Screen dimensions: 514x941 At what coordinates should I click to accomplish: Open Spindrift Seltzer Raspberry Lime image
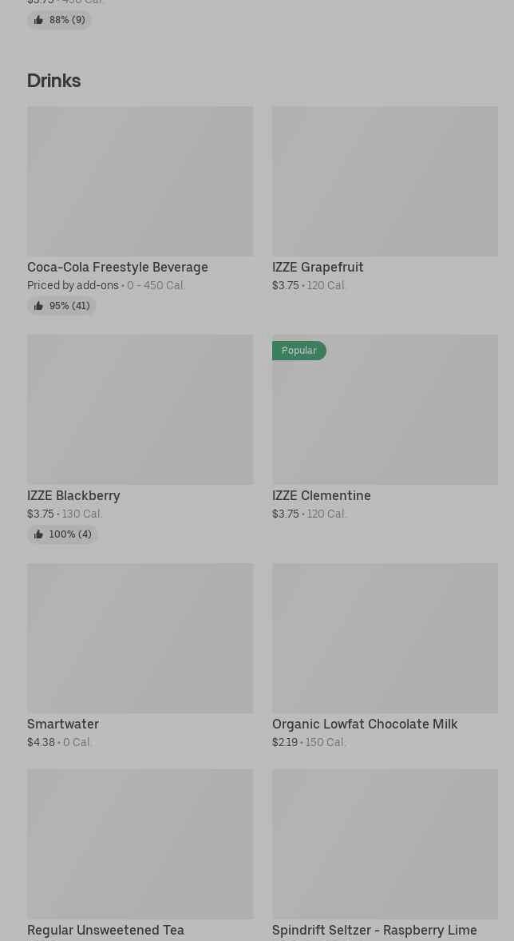[385, 844]
